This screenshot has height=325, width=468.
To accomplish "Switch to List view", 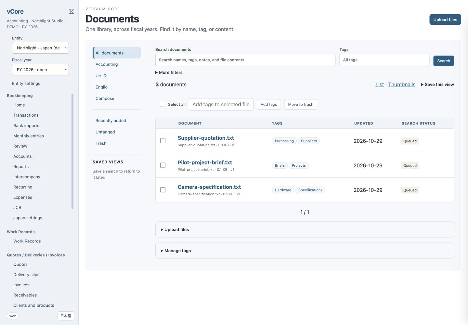I will click(380, 84).
